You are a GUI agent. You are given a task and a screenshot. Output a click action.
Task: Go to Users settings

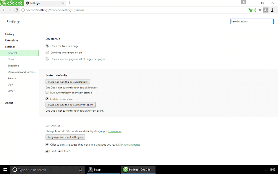(x=11, y=59)
